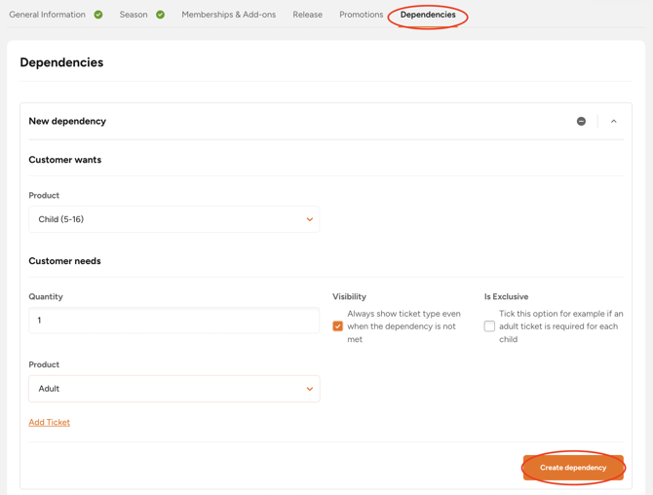Click the orange arrow in the Adult field
The width and height of the screenshot is (653, 495).
click(310, 389)
